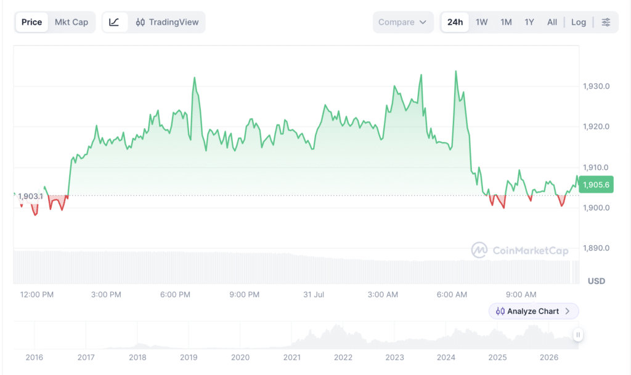Click the 12:00 PM time label

(x=36, y=294)
